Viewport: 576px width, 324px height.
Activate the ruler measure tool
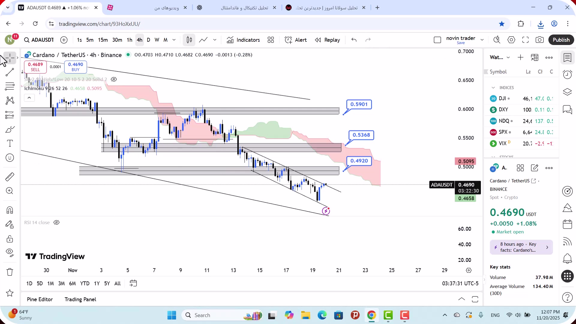(10, 177)
